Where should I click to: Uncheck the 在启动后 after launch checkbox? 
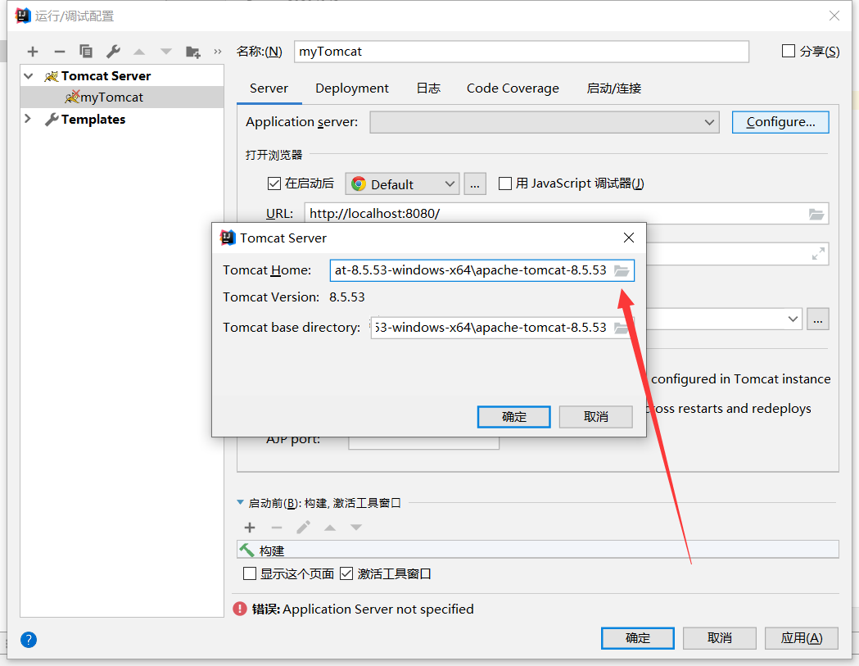pos(274,183)
